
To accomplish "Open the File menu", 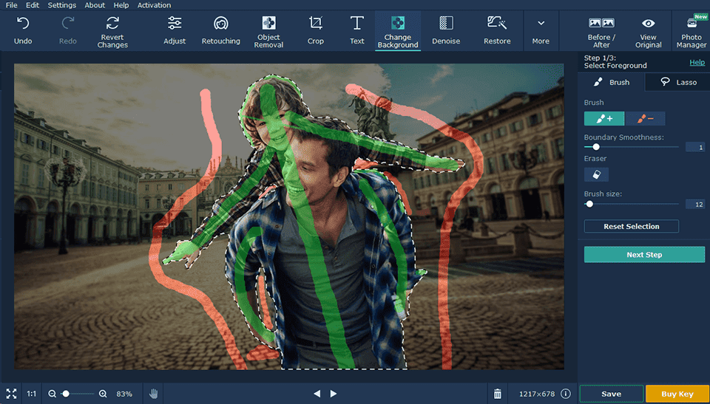I will (x=11, y=5).
